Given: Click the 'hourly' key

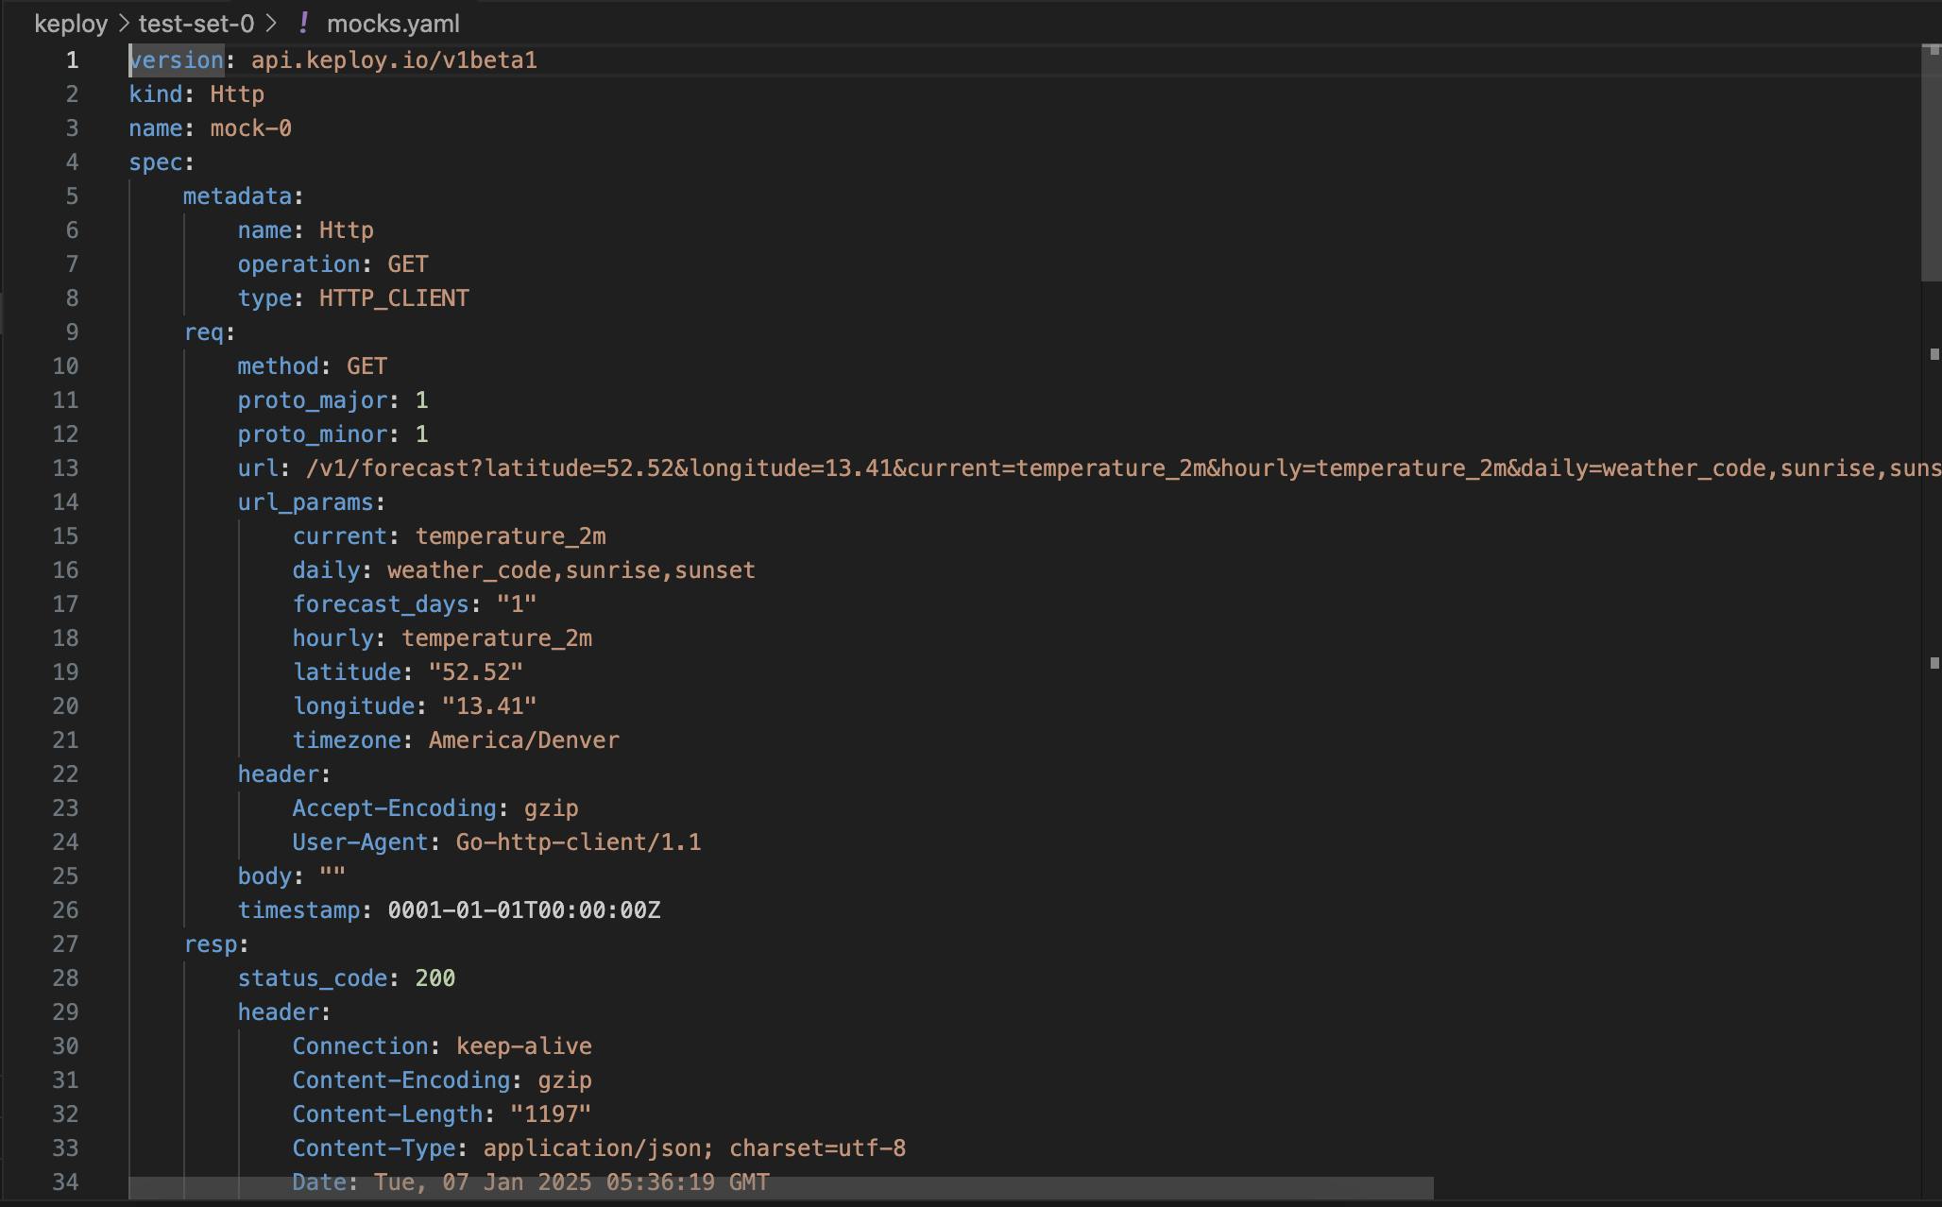Looking at the screenshot, I should 333,638.
